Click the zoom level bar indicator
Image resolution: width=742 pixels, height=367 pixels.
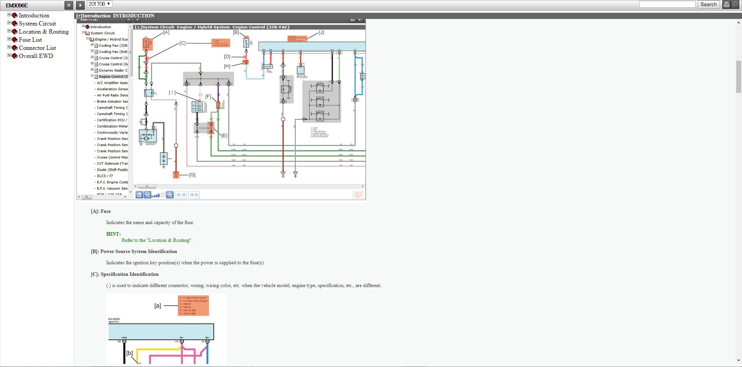[158, 195]
